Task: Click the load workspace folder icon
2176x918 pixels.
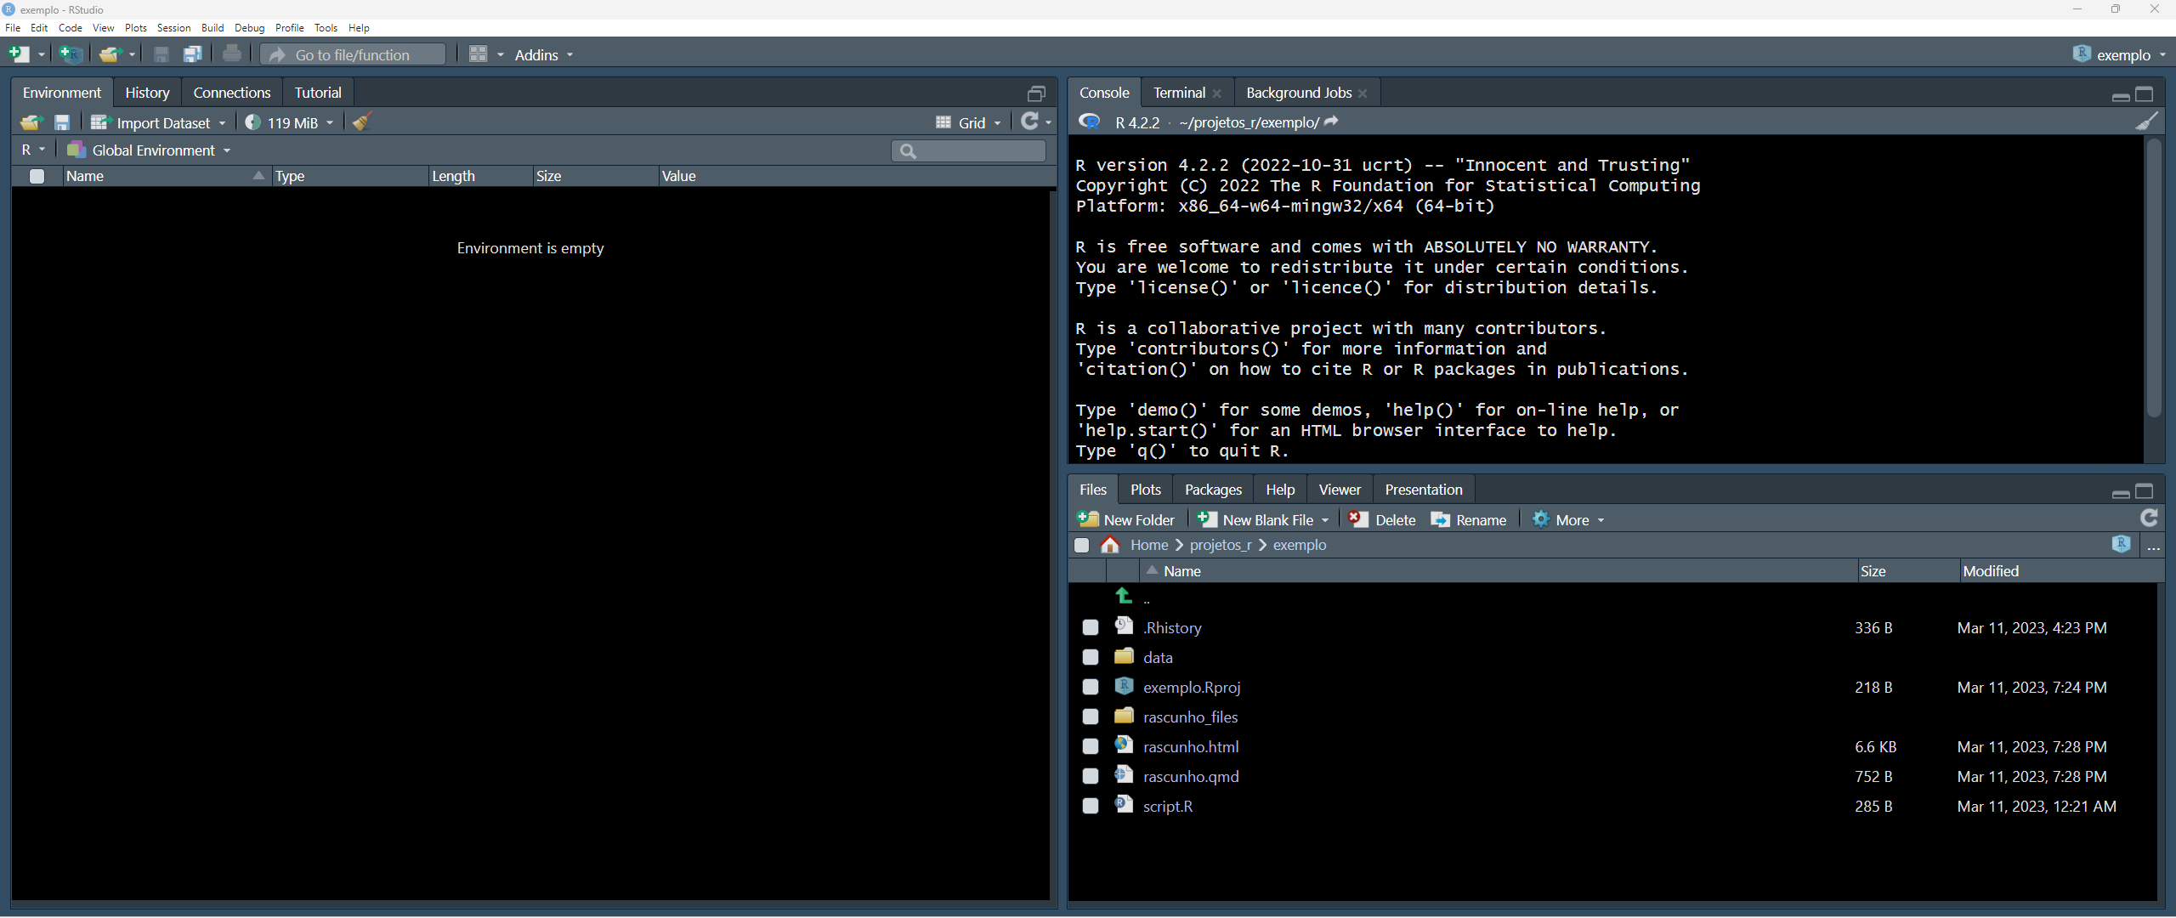Action: [31, 122]
